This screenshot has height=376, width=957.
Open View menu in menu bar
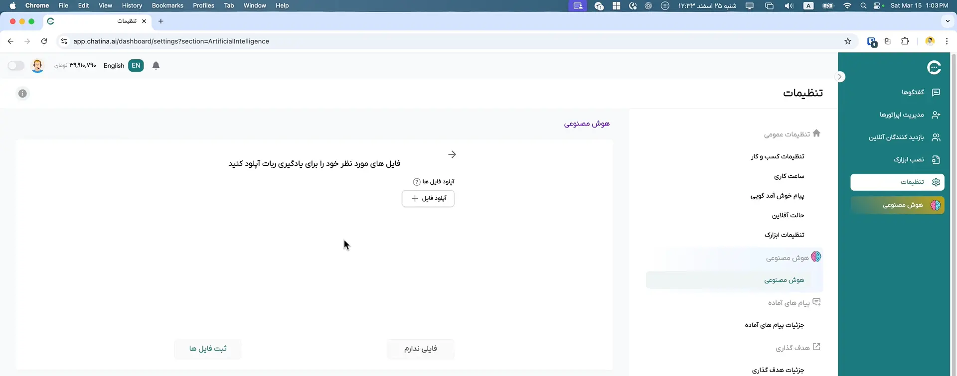tap(105, 5)
